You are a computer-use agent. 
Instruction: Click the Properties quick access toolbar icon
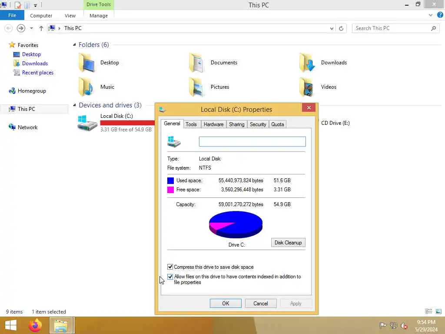click(x=17, y=5)
